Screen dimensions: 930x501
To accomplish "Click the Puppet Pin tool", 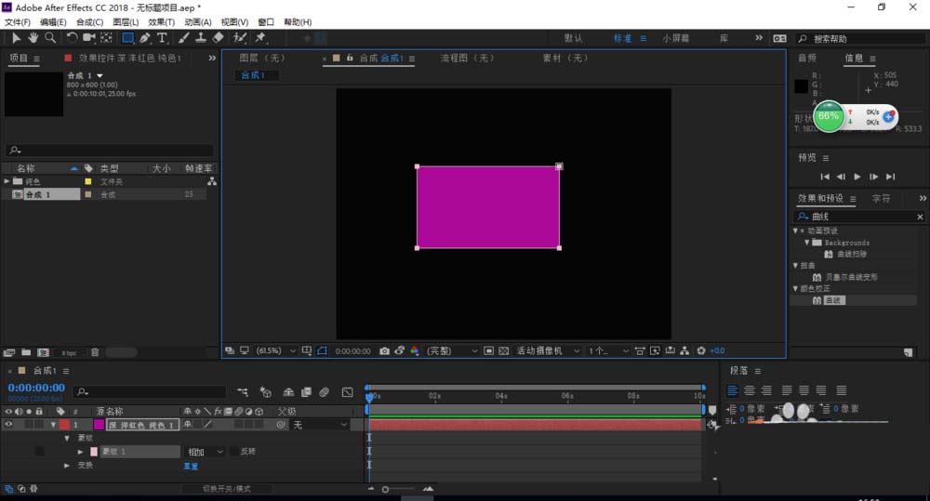I will coord(261,38).
